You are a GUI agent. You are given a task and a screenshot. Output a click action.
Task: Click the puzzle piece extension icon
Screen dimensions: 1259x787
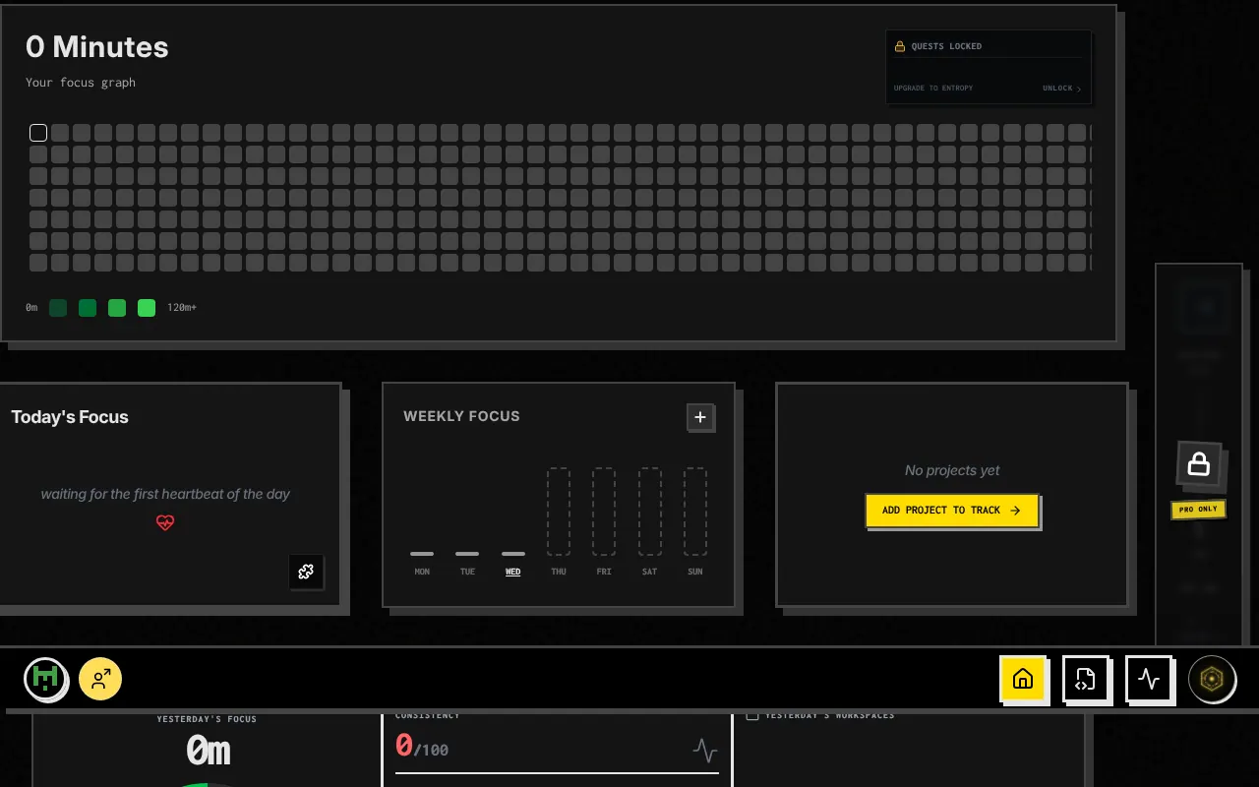pos(306,572)
